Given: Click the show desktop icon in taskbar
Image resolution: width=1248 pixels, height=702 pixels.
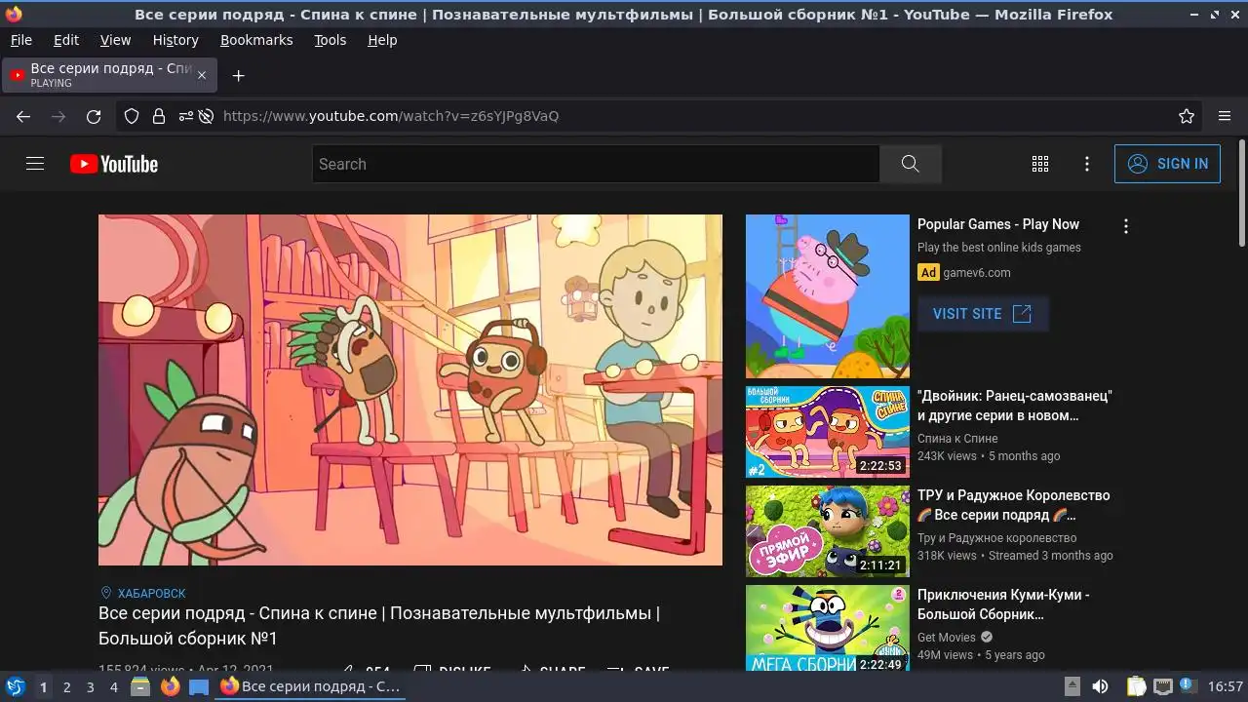Looking at the screenshot, I should [x=198, y=686].
